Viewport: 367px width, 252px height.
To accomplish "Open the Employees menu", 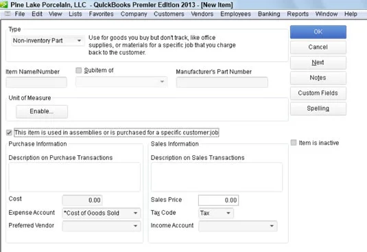I will [x=235, y=14].
